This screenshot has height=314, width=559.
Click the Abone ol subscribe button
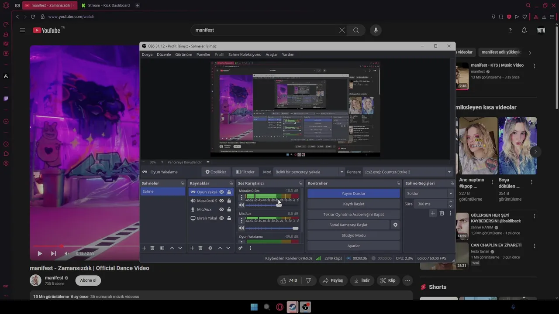click(88, 280)
